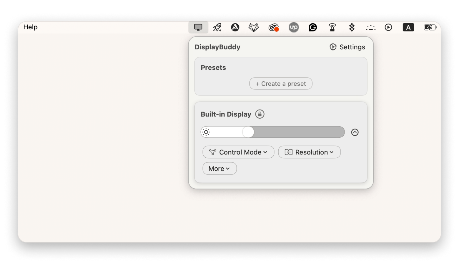Click the diamond-pattern menu bar icon
This screenshot has height=266, width=459.
(352, 27)
